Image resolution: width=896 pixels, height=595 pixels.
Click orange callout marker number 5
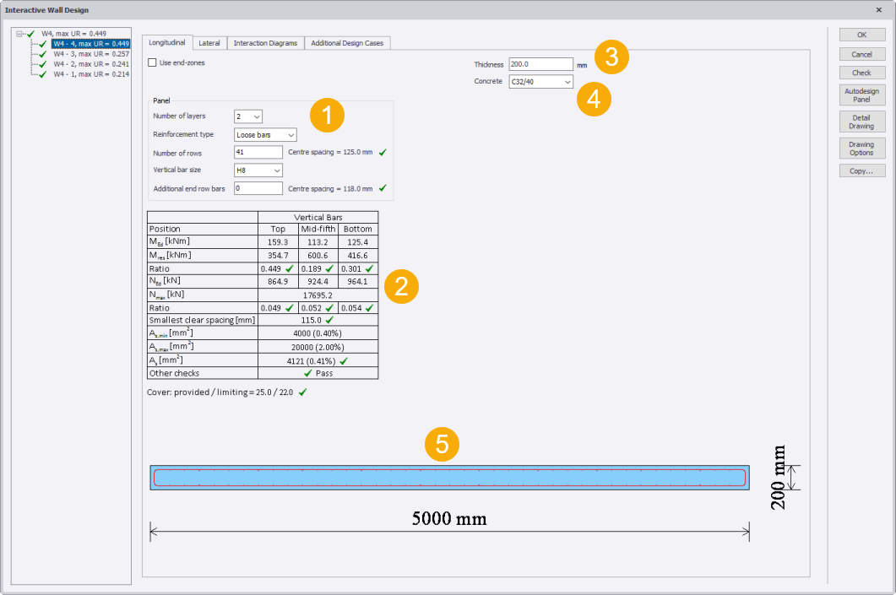pos(442,444)
